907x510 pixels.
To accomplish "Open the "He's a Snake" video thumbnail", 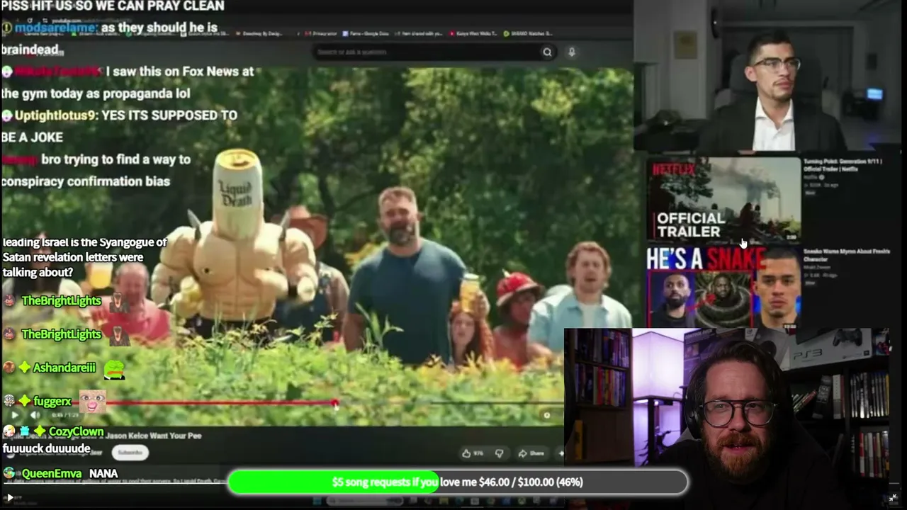I will [x=723, y=288].
